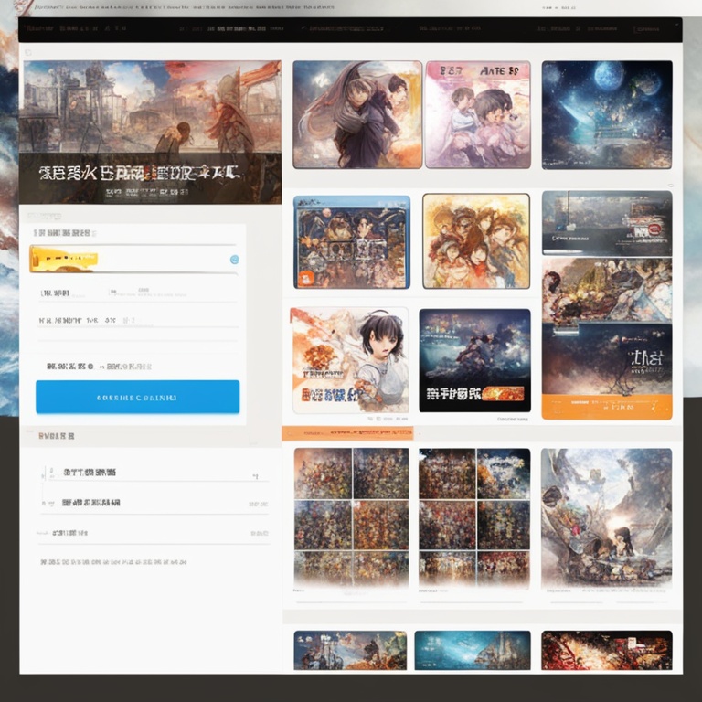The image size is (702, 702).
Task: Click the yellow bar in the left form
Action: click(x=64, y=259)
